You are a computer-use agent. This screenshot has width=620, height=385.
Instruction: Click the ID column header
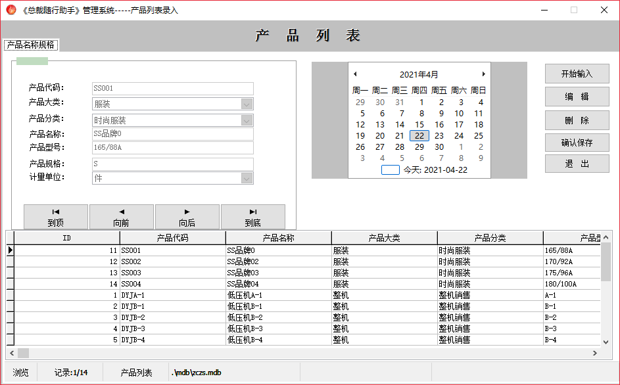(67, 238)
